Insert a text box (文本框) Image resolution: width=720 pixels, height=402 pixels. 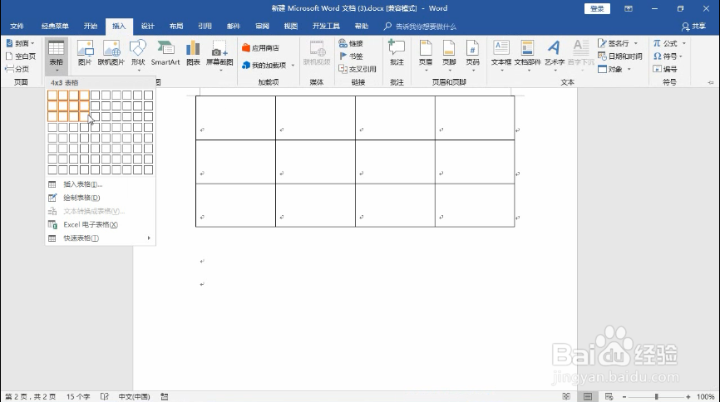click(x=501, y=55)
